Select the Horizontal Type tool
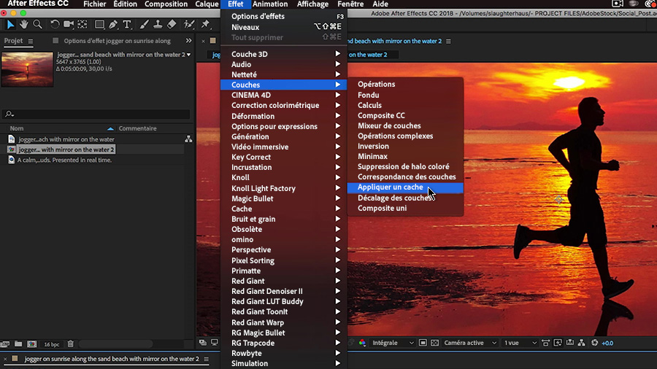This screenshot has width=657, height=369. click(128, 25)
